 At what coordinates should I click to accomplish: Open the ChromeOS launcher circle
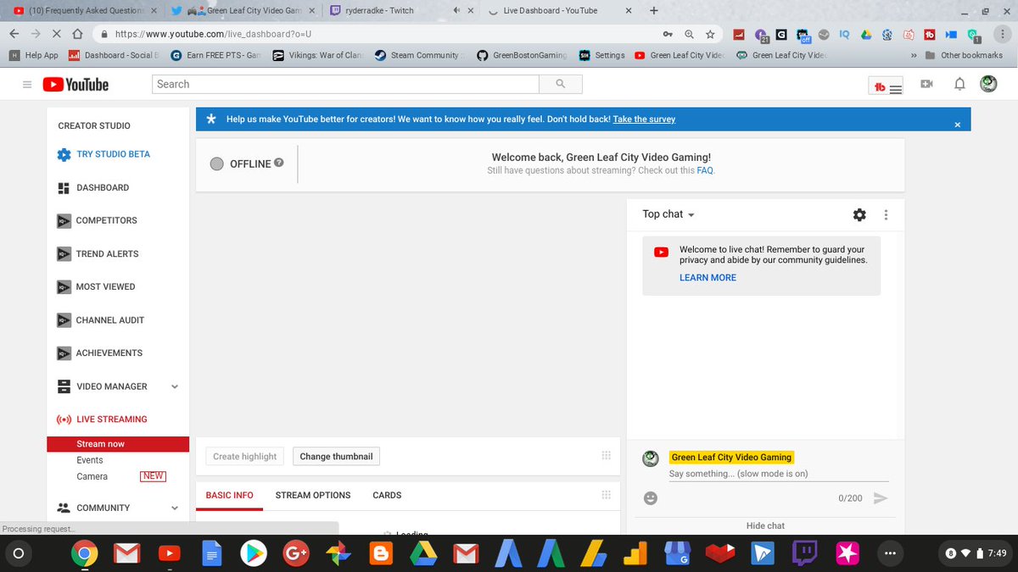point(19,554)
